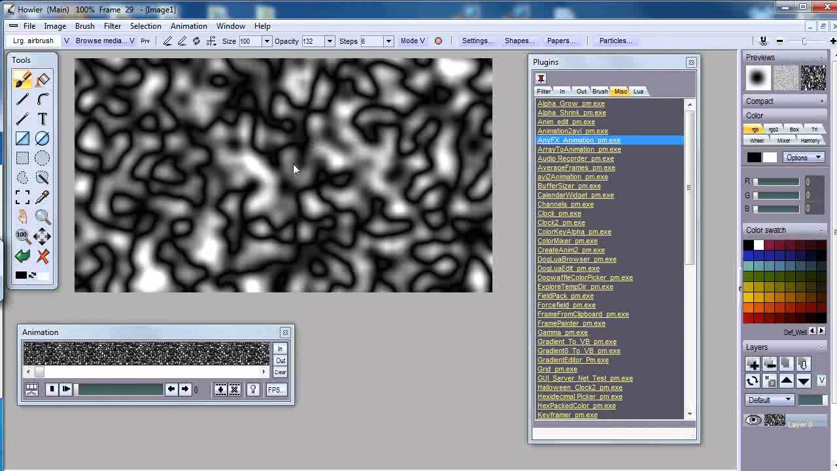
Task: Click the Add layer plus icon
Action: coord(753,364)
